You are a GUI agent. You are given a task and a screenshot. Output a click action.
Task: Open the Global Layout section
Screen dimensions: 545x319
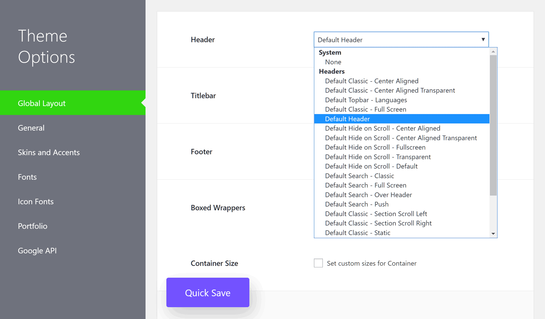(42, 103)
